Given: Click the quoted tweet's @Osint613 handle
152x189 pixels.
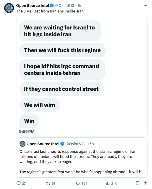Looking at the screenshot, I should [x=75, y=144].
